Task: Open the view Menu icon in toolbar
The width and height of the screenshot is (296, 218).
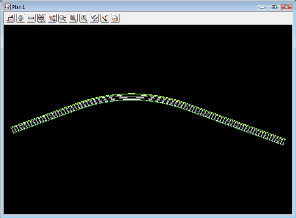Action: tap(10, 18)
